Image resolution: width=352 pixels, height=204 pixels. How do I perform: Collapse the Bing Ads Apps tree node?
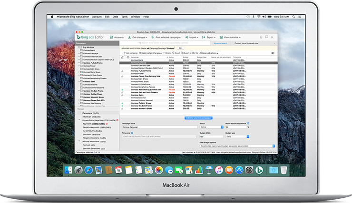[78, 47]
